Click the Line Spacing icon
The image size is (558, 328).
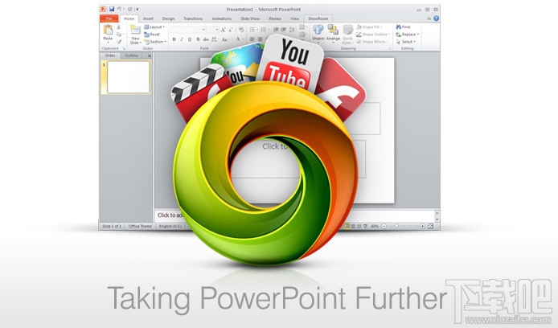(293, 30)
